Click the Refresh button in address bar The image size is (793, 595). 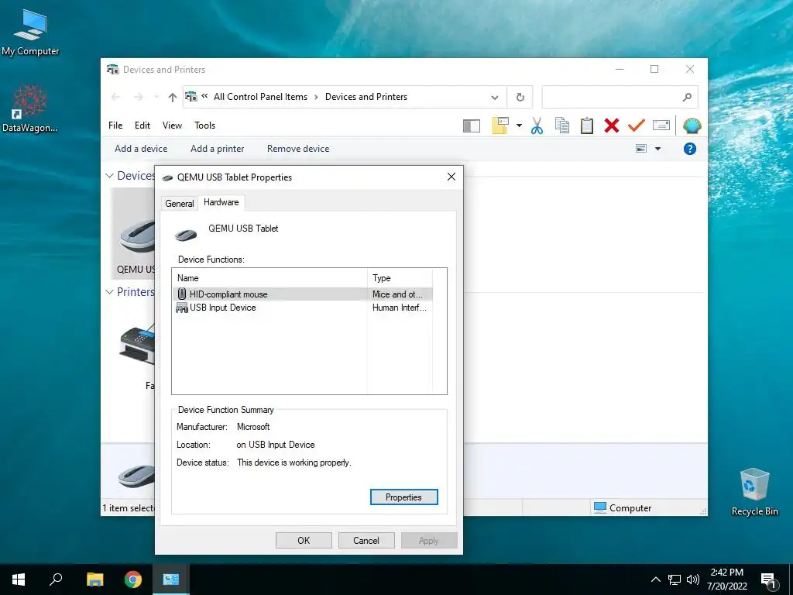(520, 97)
